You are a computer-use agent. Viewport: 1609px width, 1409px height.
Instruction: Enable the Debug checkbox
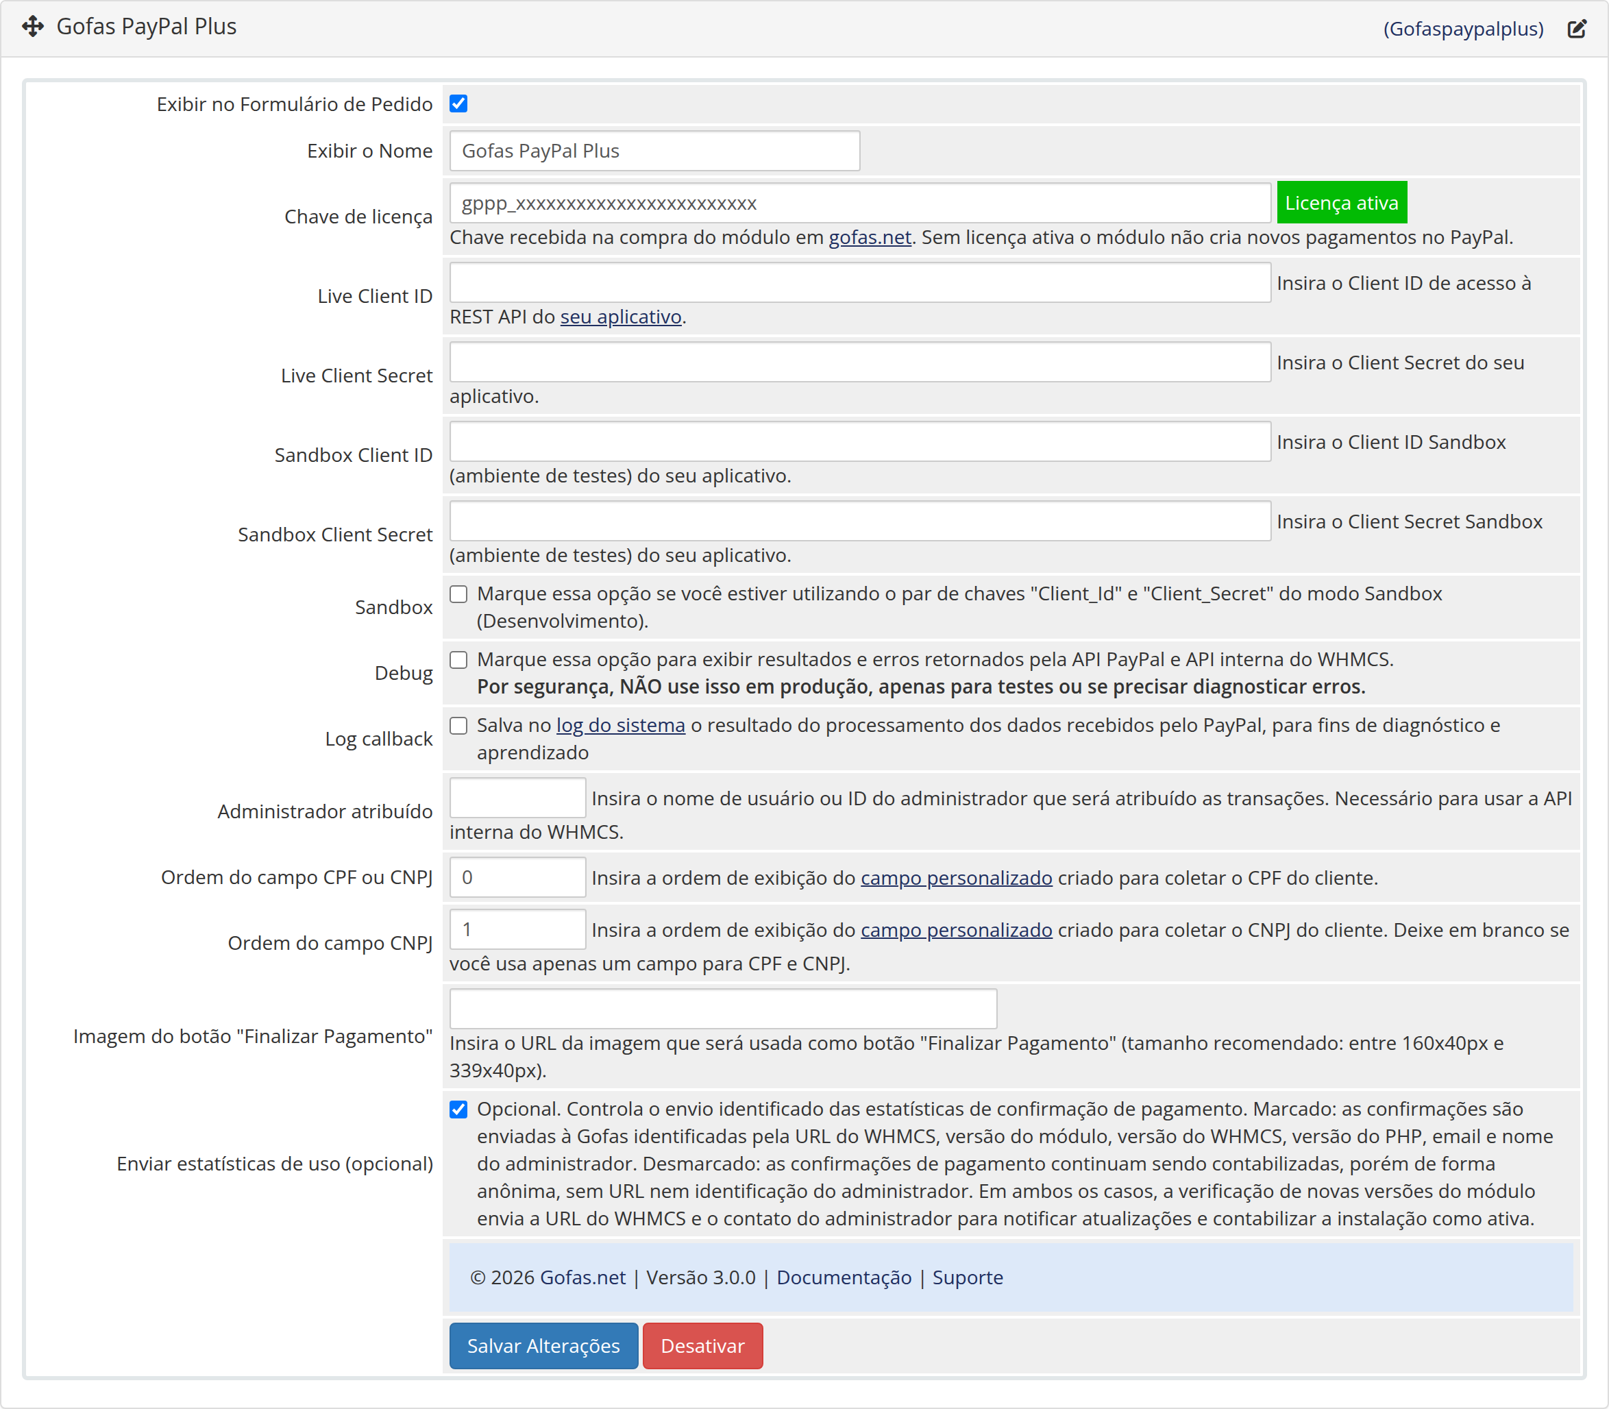point(458,660)
